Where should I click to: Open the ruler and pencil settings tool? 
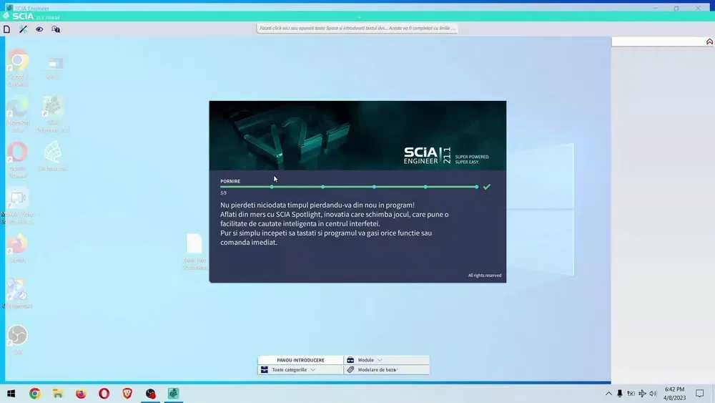24,29
